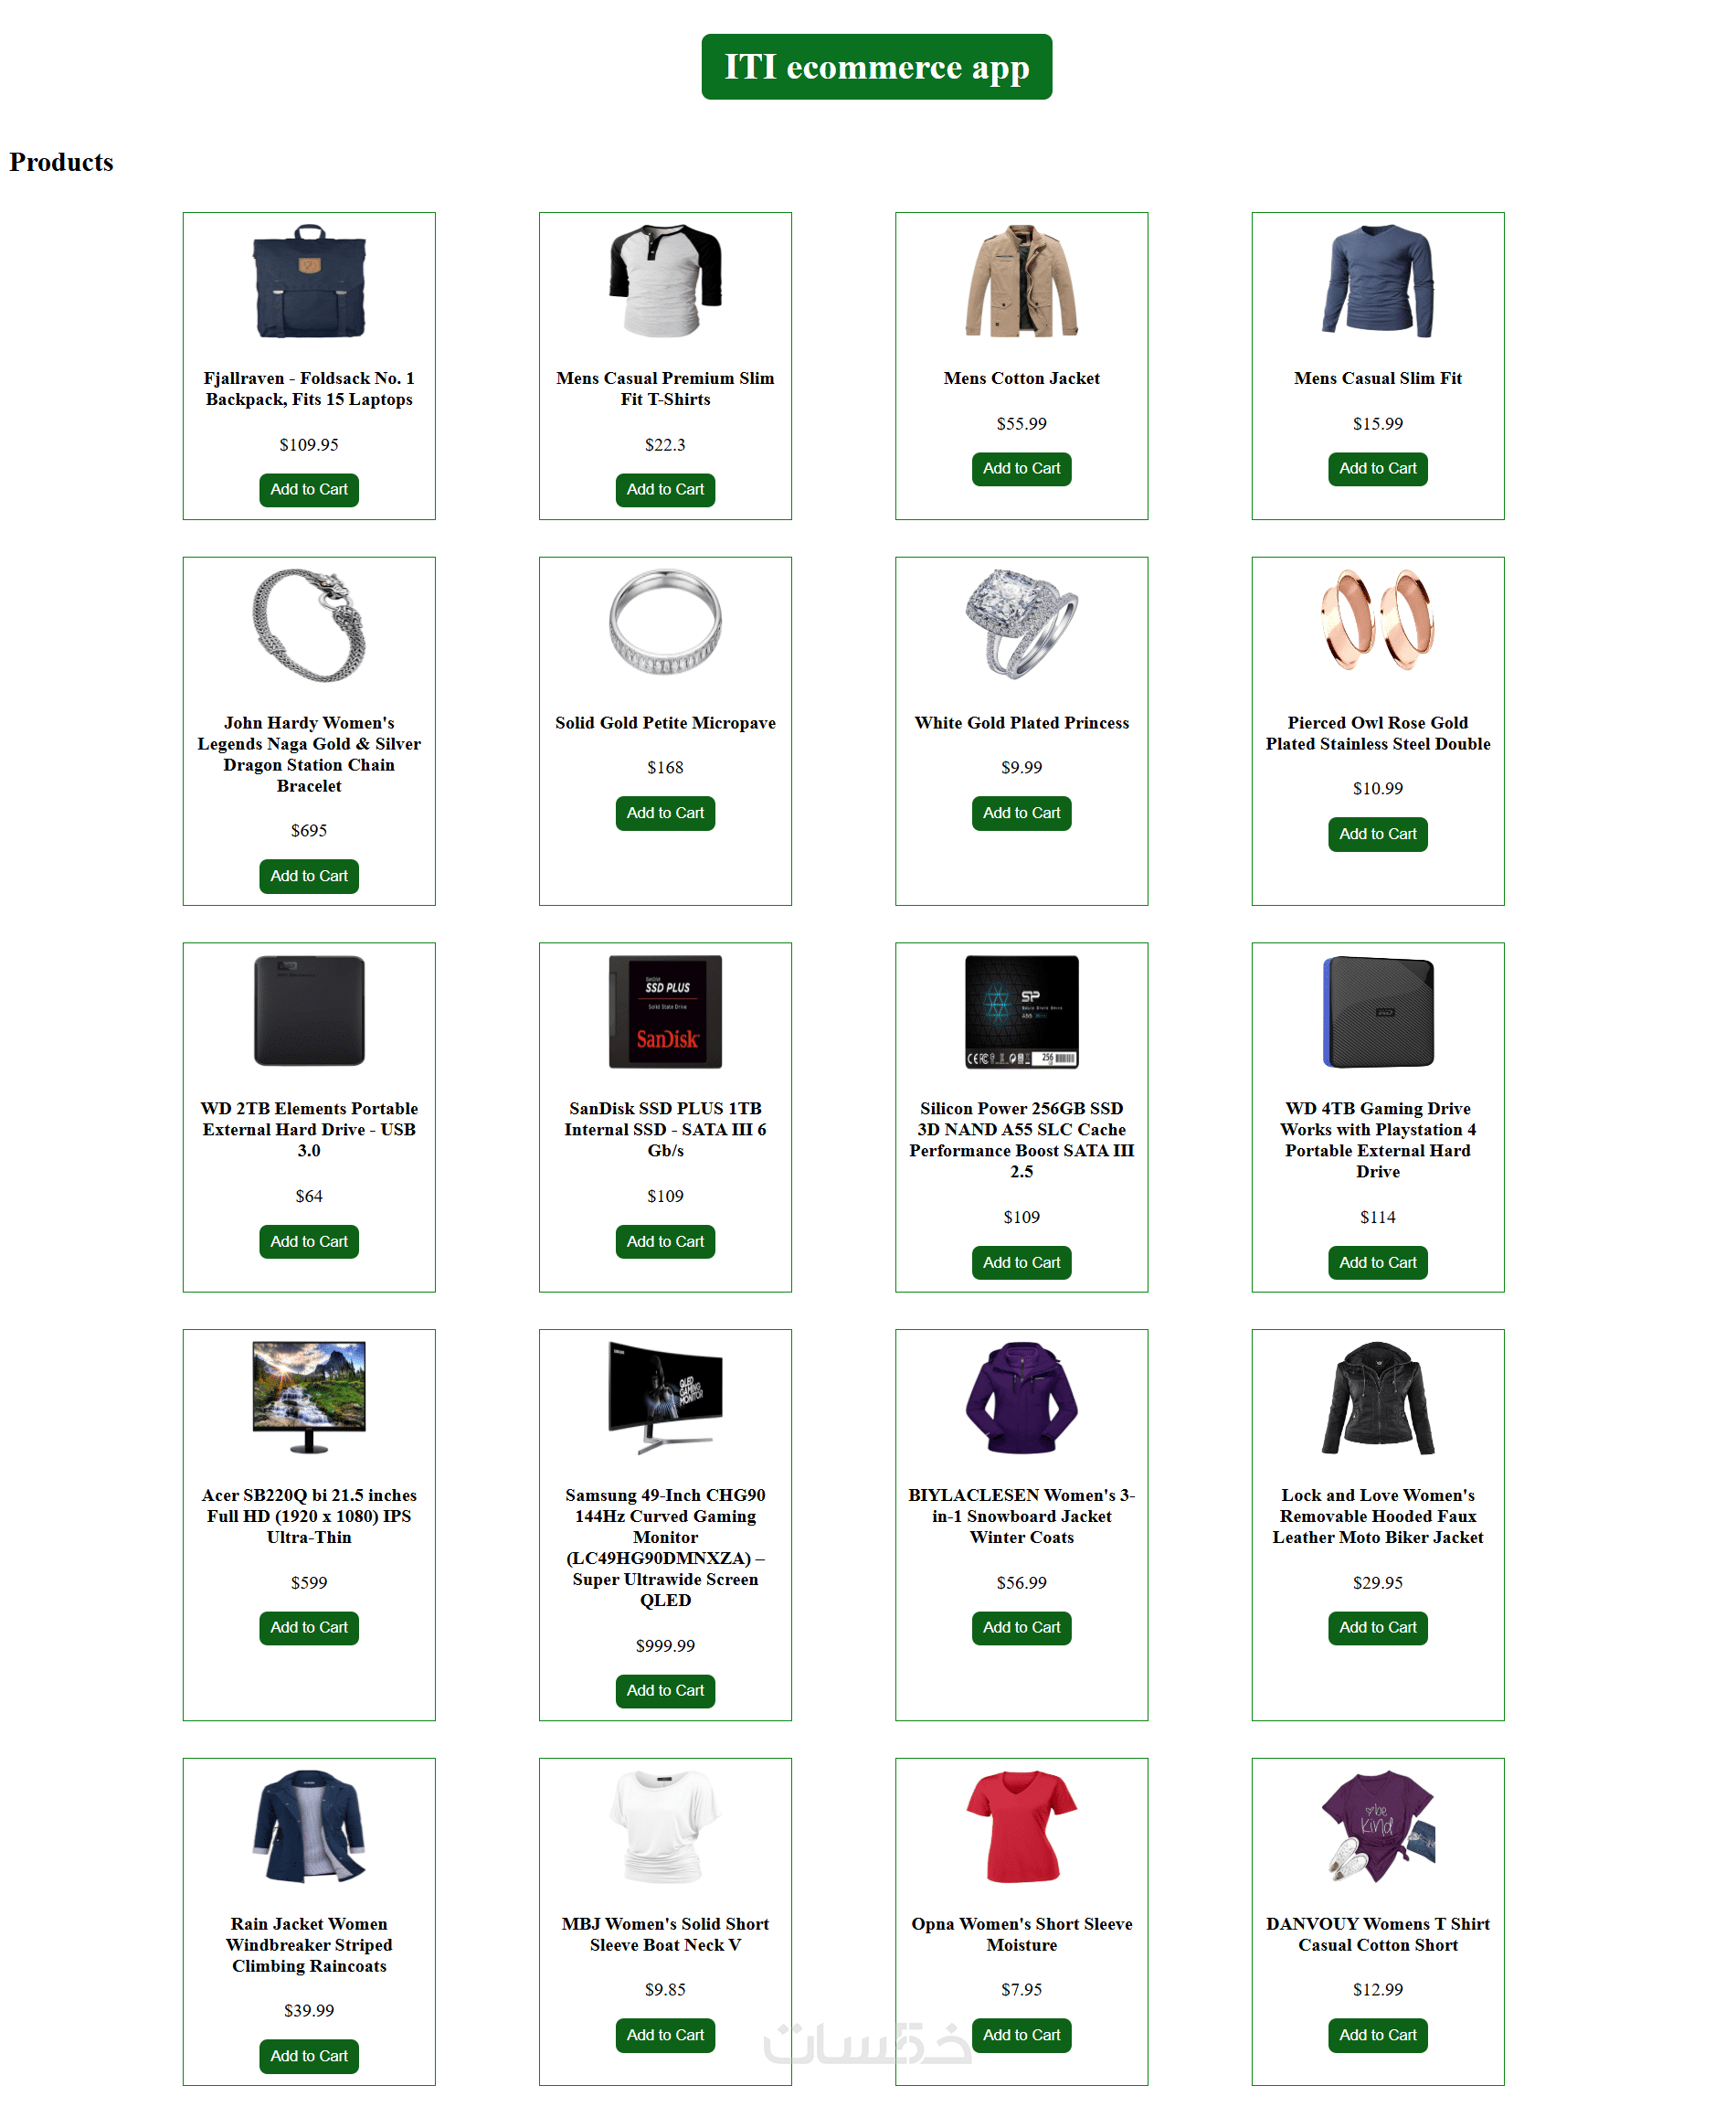
Task: Select the John Hardy bracelet picture
Action: (x=309, y=625)
